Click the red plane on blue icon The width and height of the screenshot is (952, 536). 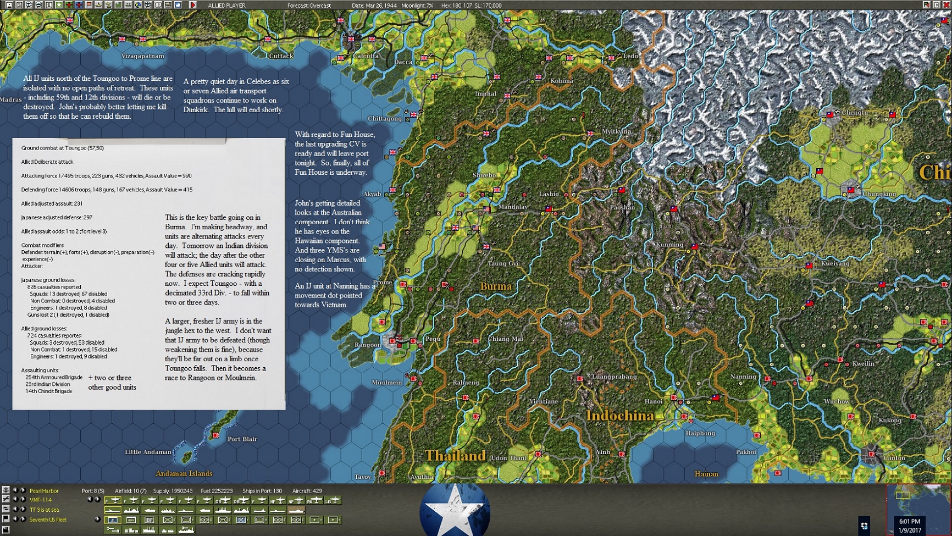pos(79,5)
